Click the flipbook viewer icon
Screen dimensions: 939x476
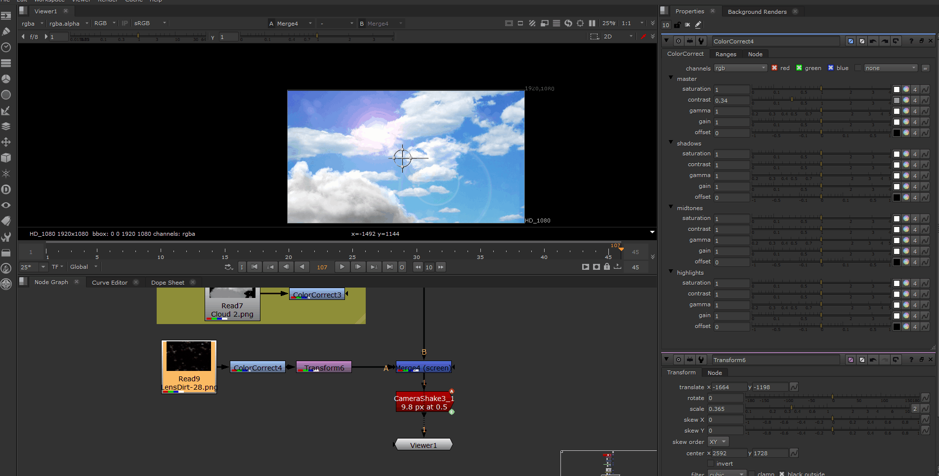point(586,267)
